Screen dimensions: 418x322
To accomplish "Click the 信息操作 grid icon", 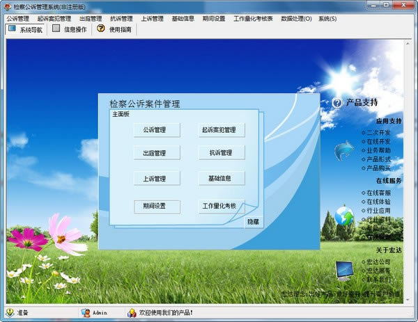I will [56, 29].
